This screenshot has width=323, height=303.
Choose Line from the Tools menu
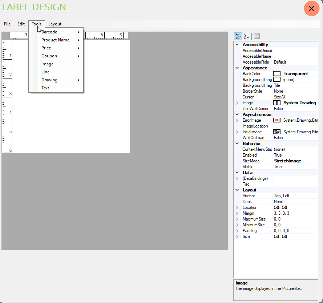click(x=45, y=72)
